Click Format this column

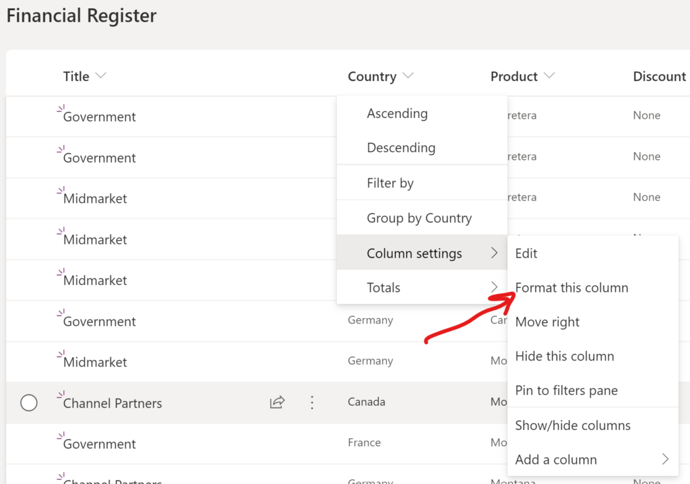point(571,287)
